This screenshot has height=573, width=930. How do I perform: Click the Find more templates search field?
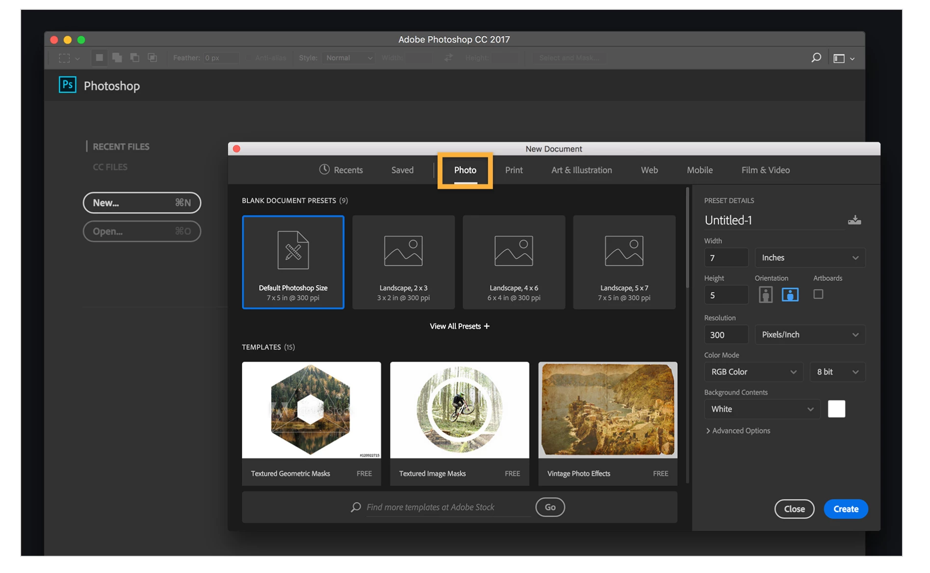pos(448,507)
